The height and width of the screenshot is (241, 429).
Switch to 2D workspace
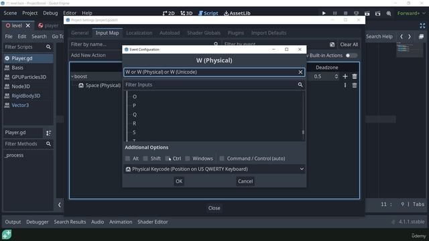point(168,13)
